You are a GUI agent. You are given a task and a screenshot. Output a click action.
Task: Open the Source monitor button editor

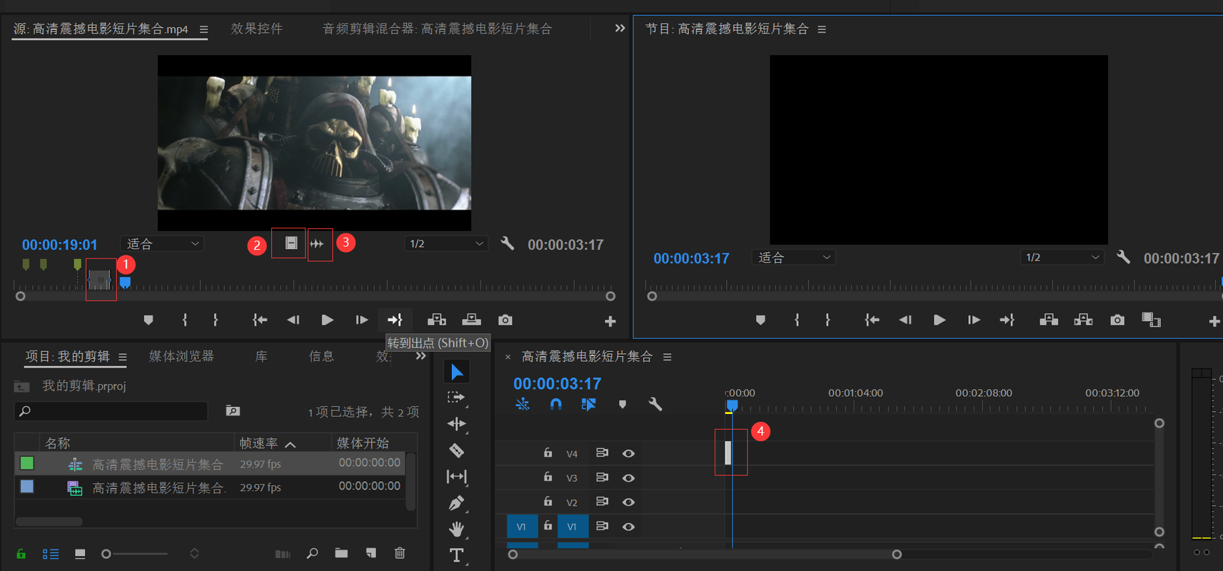610,322
